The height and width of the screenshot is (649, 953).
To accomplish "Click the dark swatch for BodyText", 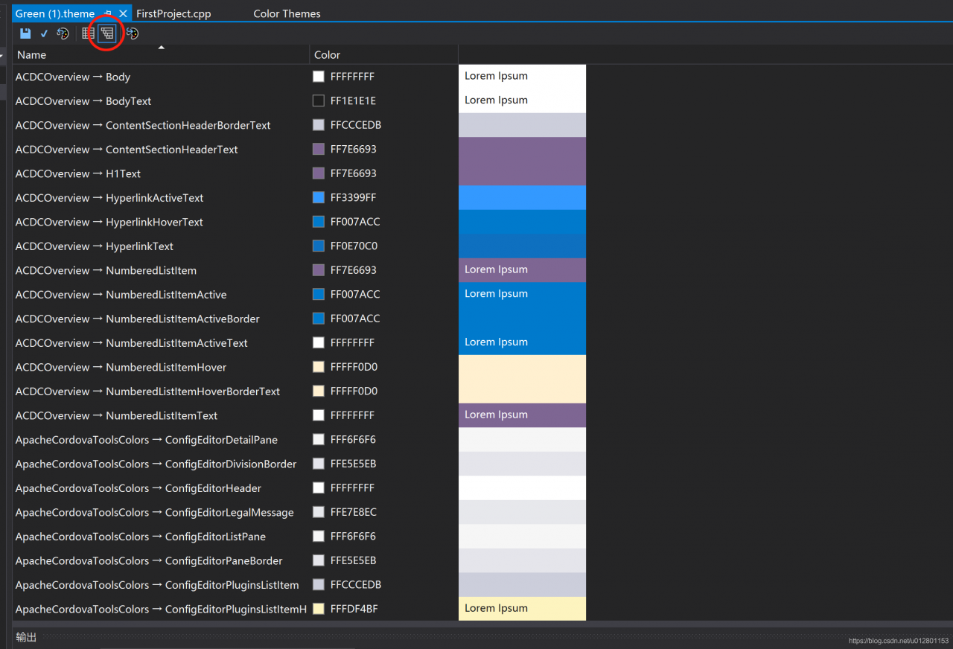I will tap(319, 100).
